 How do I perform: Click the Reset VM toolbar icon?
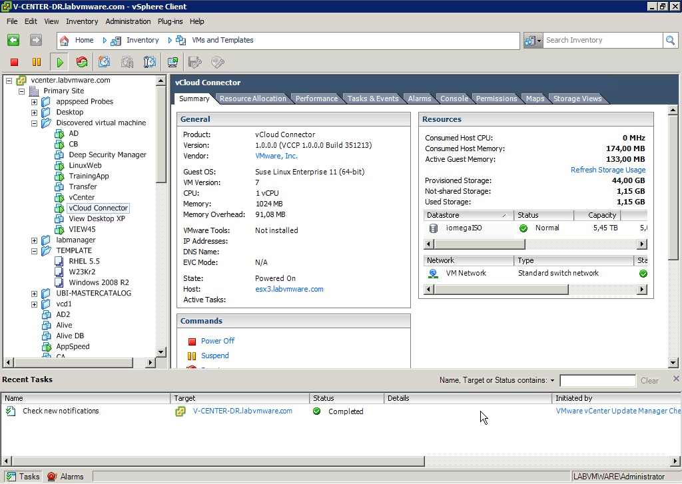click(x=82, y=62)
